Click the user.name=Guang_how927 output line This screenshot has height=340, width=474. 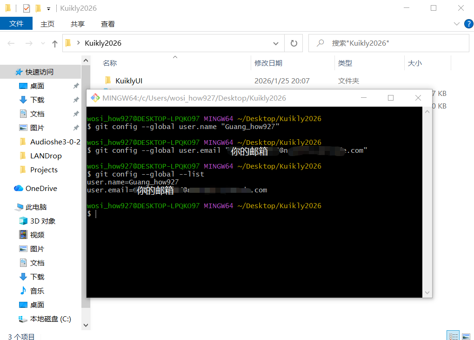point(133,182)
